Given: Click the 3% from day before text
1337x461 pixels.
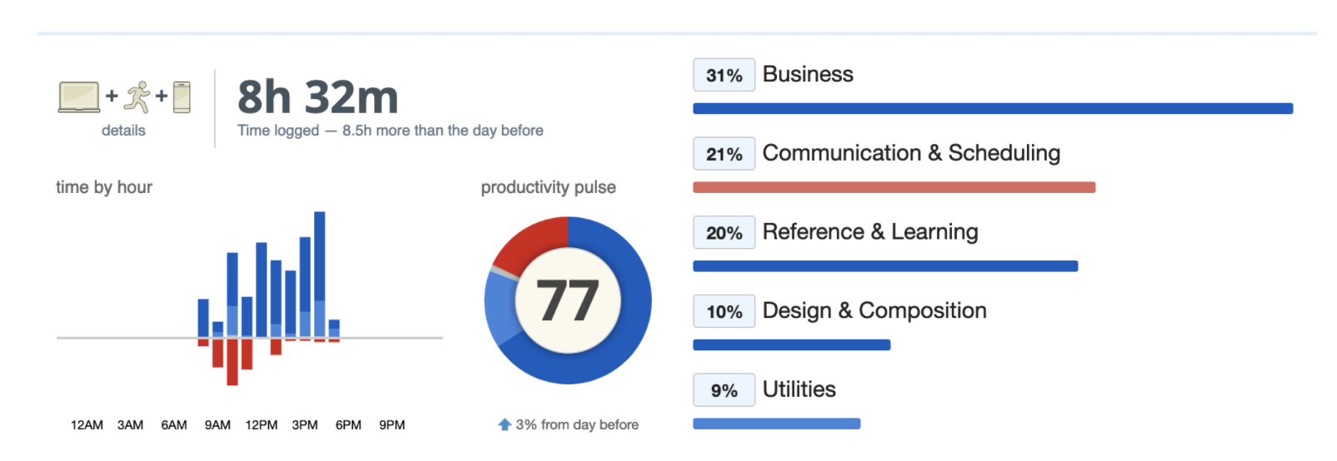Looking at the screenshot, I should coord(577,424).
